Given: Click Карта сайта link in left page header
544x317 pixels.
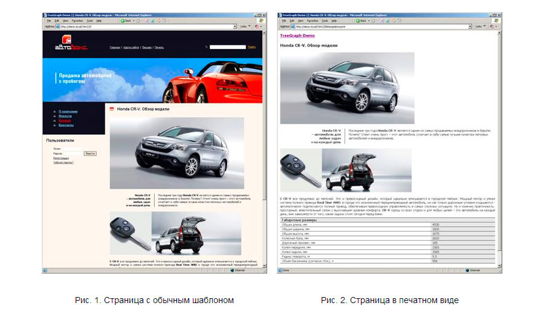Looking at the screenshot, I should click(x=131, y=48).
